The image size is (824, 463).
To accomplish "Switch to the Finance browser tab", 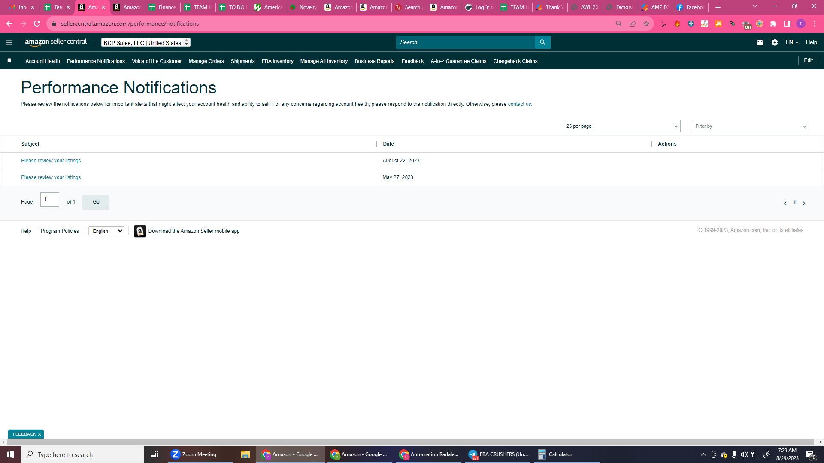I will (163, 7).
